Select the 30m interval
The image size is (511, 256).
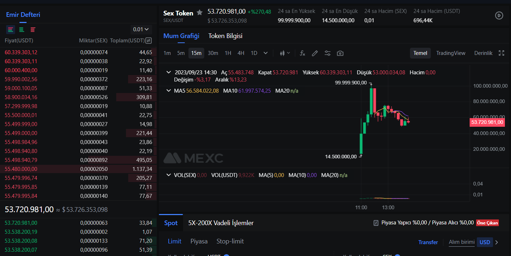tap(213, 53)
